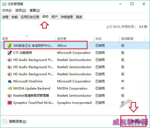Click the Task Manager title bar icon
150x128 pixels.
click(x=4, y=4)
